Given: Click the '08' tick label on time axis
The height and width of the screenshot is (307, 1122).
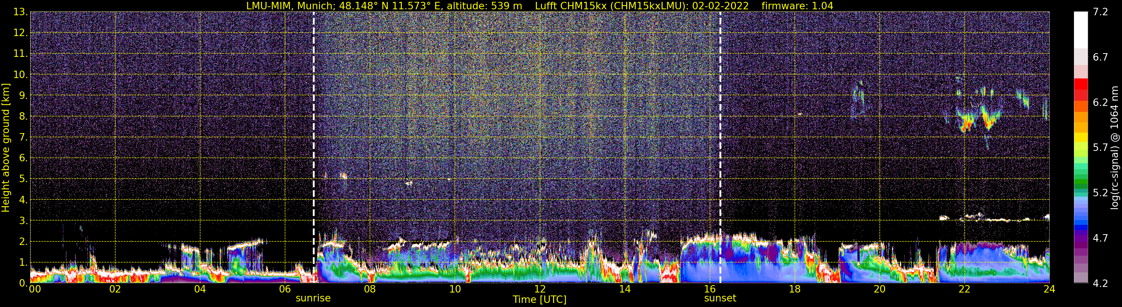Looking at the screenshot, I should tap(370, 289).
